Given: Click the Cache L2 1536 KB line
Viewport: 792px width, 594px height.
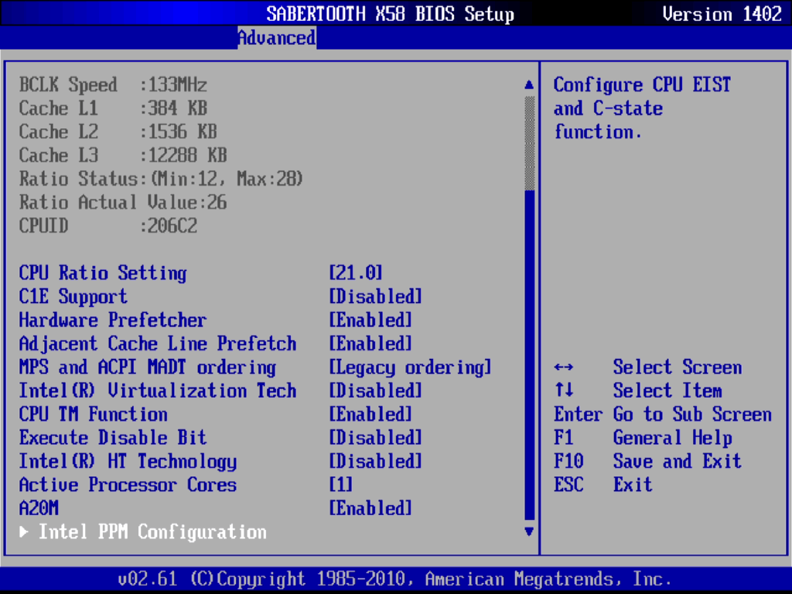Looking at the screenshot, I should (x=118, y=131).
